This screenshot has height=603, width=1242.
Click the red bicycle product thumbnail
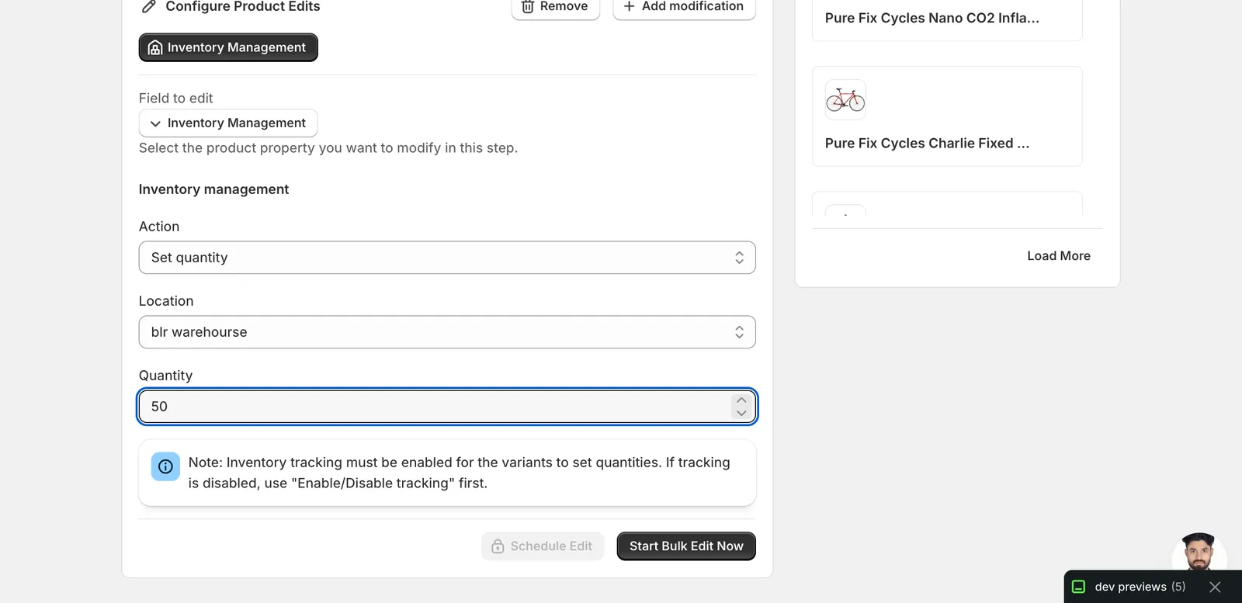845,99
